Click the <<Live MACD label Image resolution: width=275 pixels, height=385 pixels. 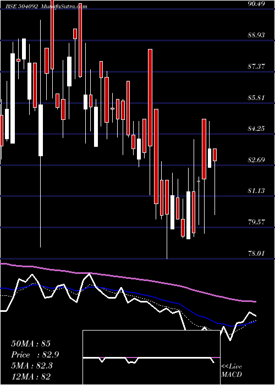[x=232, y=371]
